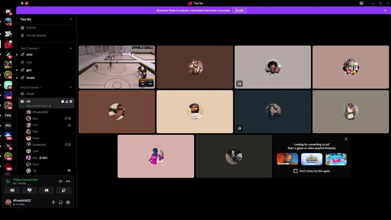Open voice noise suppression settings

[x=60, y=182]
